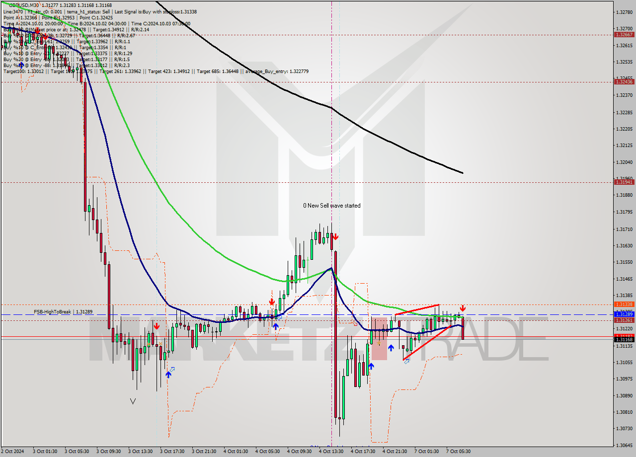
Task: Click the black 1.31168 current price tag
Action: 624,340
